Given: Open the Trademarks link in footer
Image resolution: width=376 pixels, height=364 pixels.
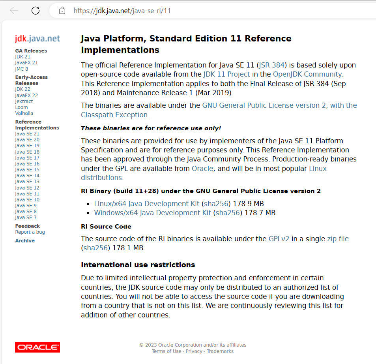Looking at the screenshot, I should (x=220, y=351).
